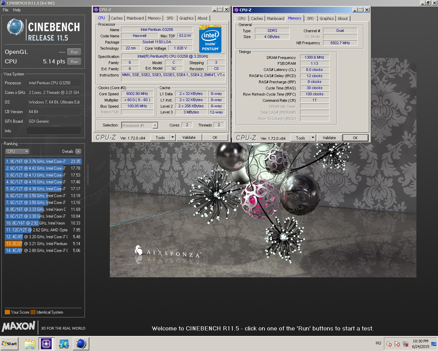Select About tab in right CPU-Z window
438x351 pixels.
tap(343, 19)
